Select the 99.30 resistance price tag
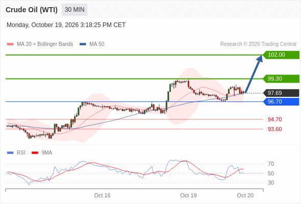 (x=281, y=79)
